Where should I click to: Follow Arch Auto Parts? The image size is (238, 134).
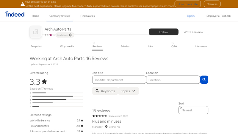point(163,32)
